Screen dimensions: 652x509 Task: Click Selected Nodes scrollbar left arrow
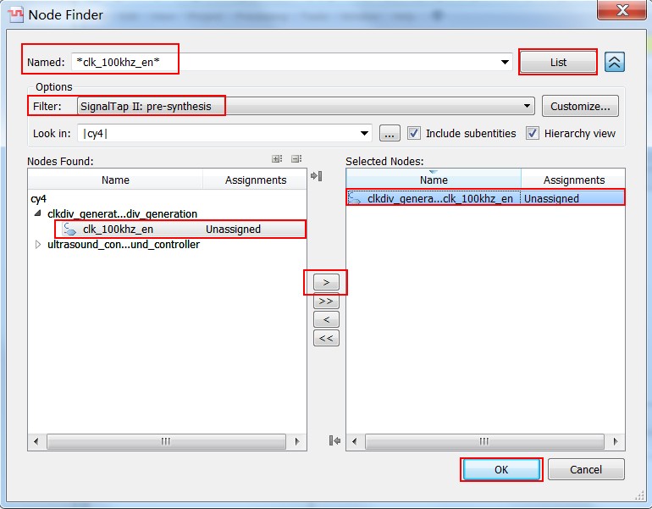click(x=354, y=441)
